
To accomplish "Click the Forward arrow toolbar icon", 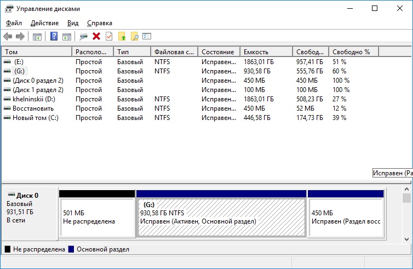I will 20,36.
